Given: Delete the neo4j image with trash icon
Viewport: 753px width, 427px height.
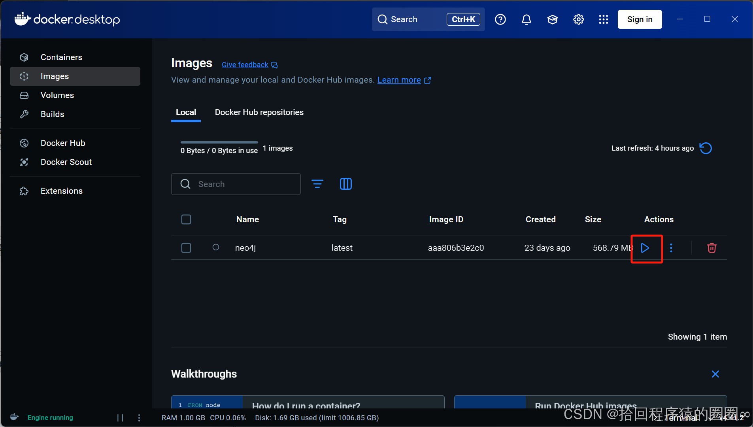Looking at the screenshot, I should pos(712,248).
